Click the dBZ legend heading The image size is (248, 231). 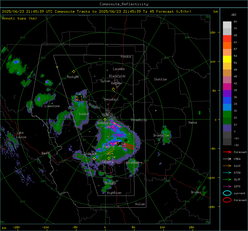pos(234,15)
